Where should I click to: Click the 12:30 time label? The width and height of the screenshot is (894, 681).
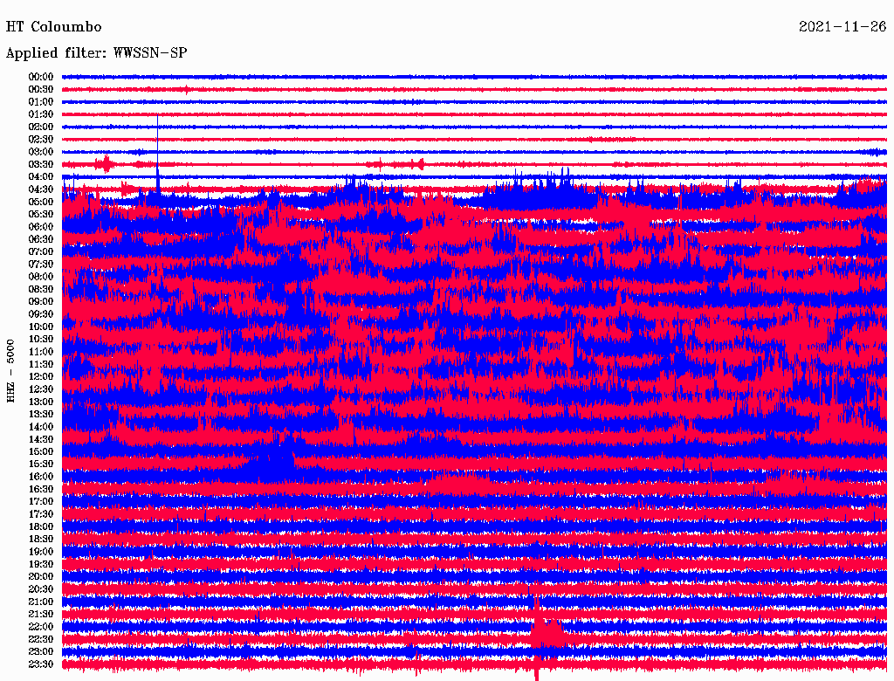click(41, 389)
